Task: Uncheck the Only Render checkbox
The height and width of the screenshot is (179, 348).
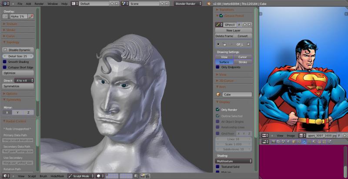Action: (x=218, y=110)
